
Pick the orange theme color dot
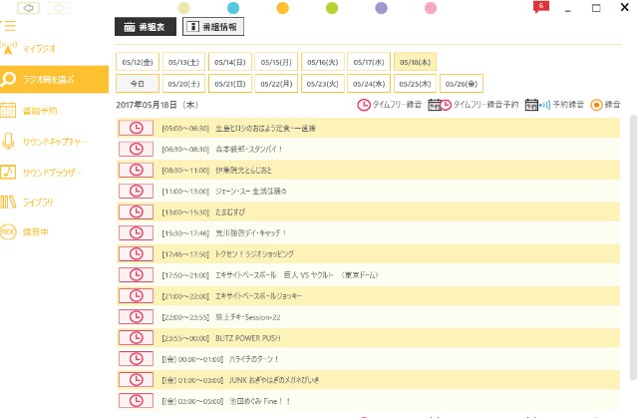(282, 8)
